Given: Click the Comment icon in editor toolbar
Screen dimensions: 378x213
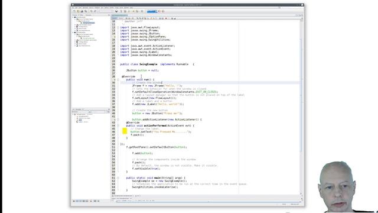Looking at the screenshot, I should [x=172, y=18].
